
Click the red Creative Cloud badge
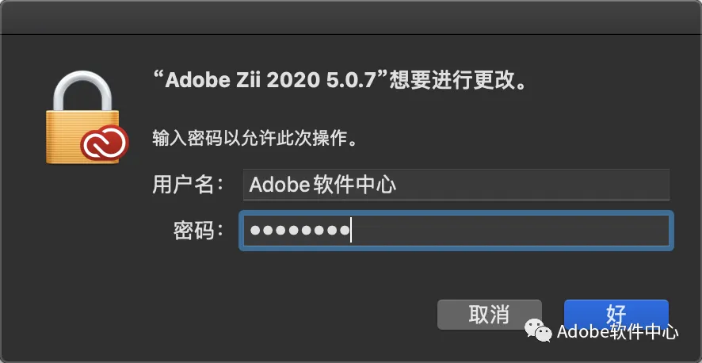tap(105, 143)
